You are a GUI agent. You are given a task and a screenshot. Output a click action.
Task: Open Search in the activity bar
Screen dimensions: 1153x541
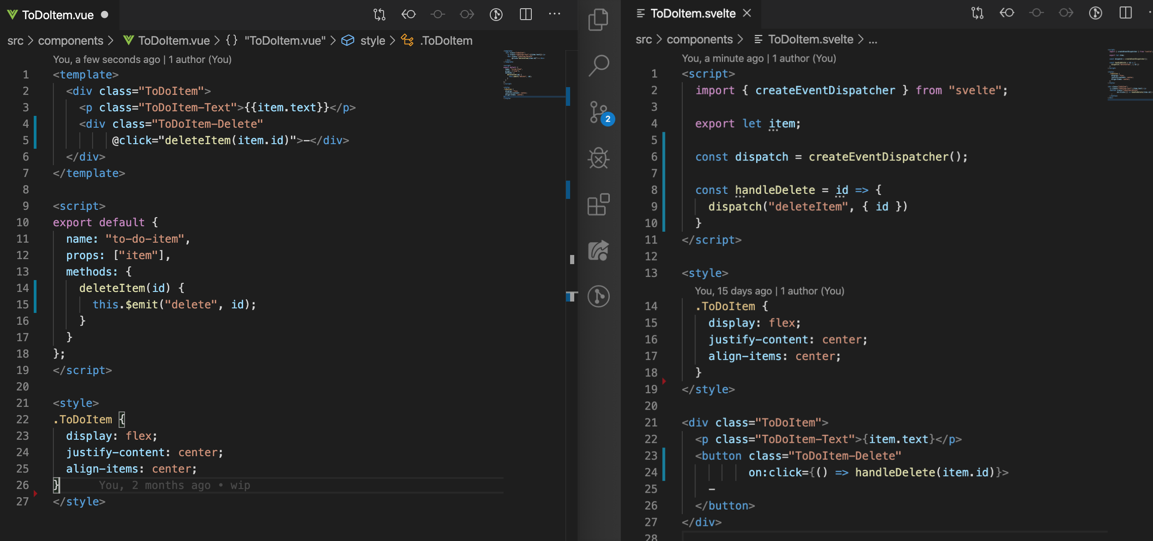pyautogui.click(x=598, y=66)
